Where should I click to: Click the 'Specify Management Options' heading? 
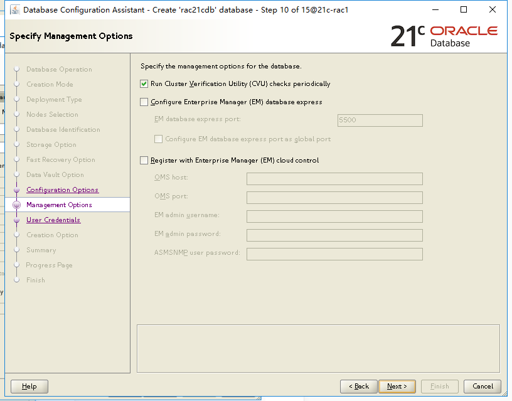pos(71,36)
